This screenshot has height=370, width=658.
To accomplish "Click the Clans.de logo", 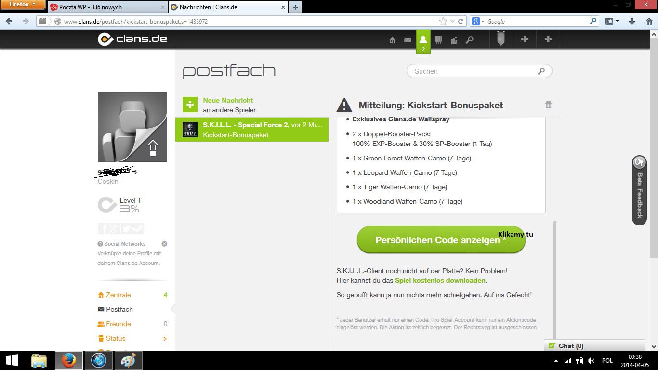I will (132, 39).
